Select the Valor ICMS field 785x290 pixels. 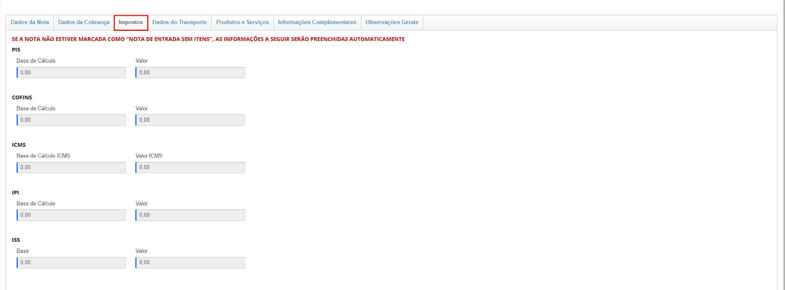[190, 167]
